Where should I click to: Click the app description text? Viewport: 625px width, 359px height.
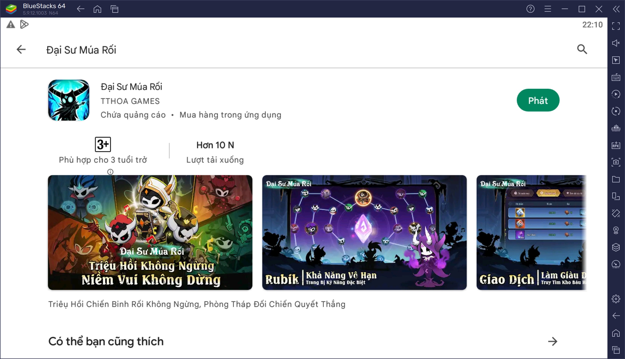coord(197,304)
